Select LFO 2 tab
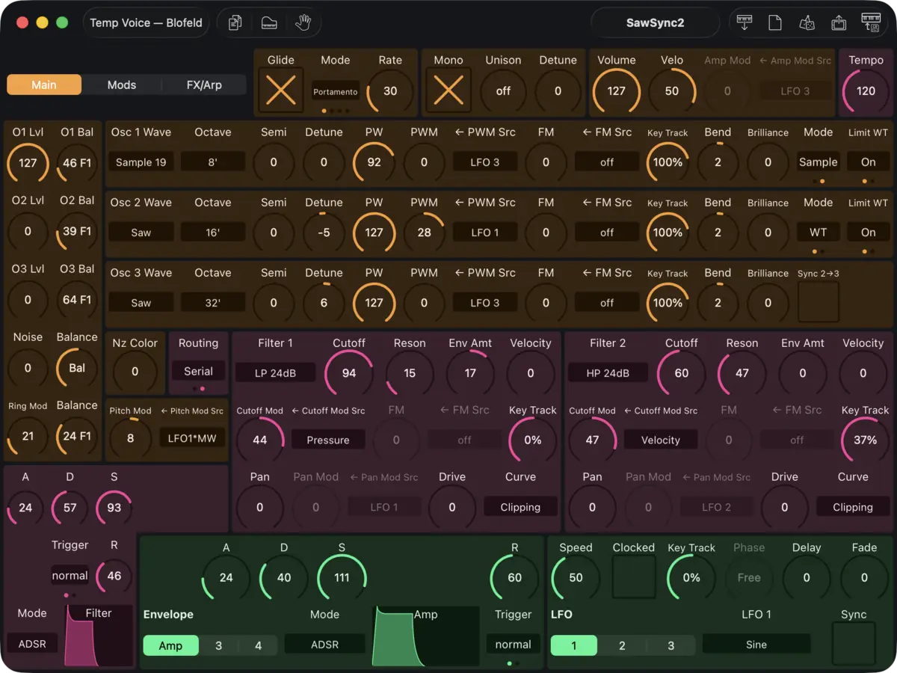 pyautogui.click(x=622, y=645)
